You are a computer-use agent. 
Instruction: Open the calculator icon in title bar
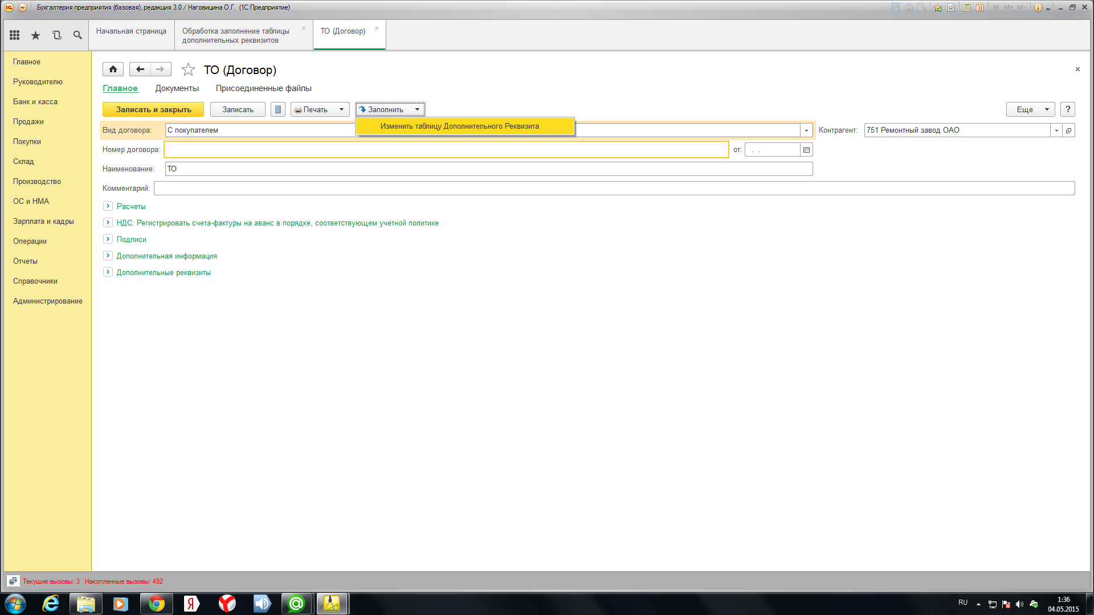point(967,7)
